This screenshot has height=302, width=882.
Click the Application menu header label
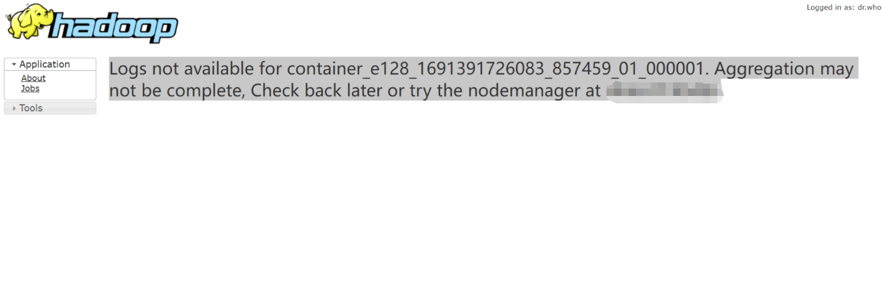(x=44, y=64)
